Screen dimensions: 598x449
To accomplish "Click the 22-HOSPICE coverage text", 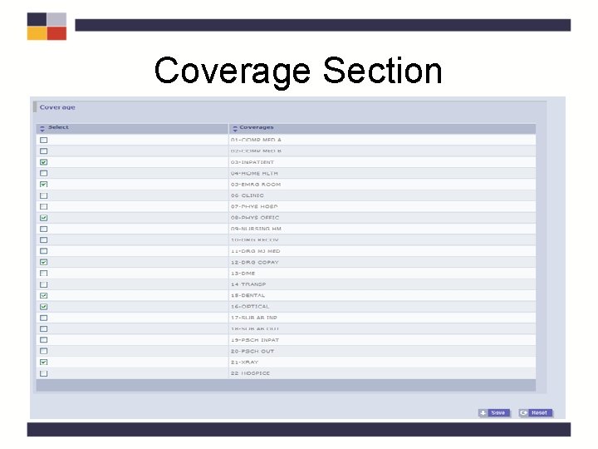I will click(250, 373).
